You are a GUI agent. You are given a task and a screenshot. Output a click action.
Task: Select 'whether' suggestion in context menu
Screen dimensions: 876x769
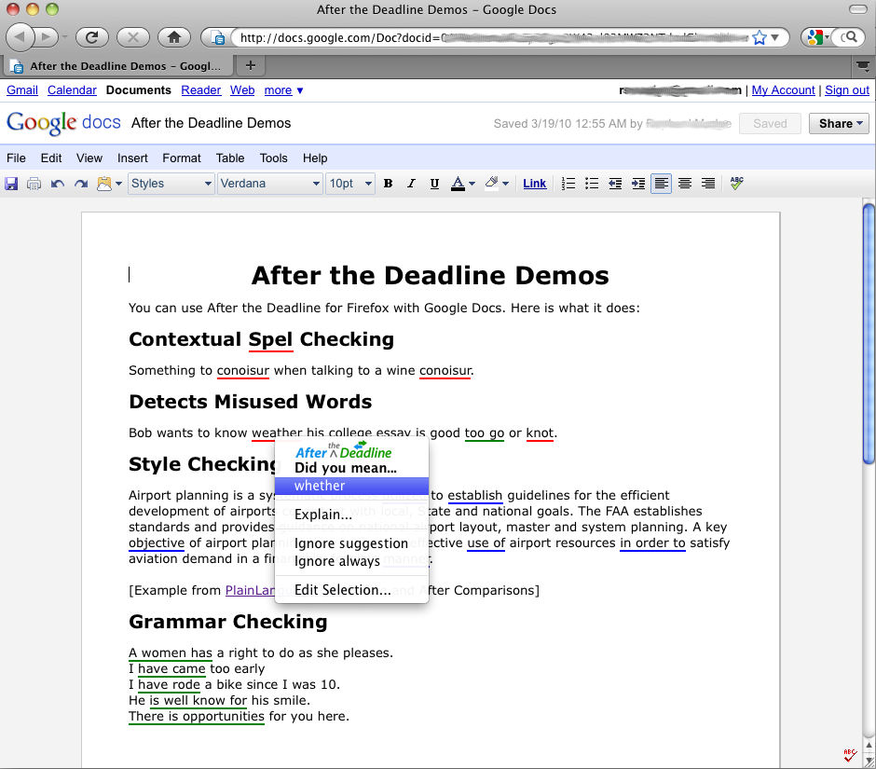(320, 486)
